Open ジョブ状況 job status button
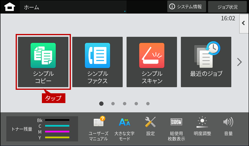 pyautogui.click(x=227, y=7)
